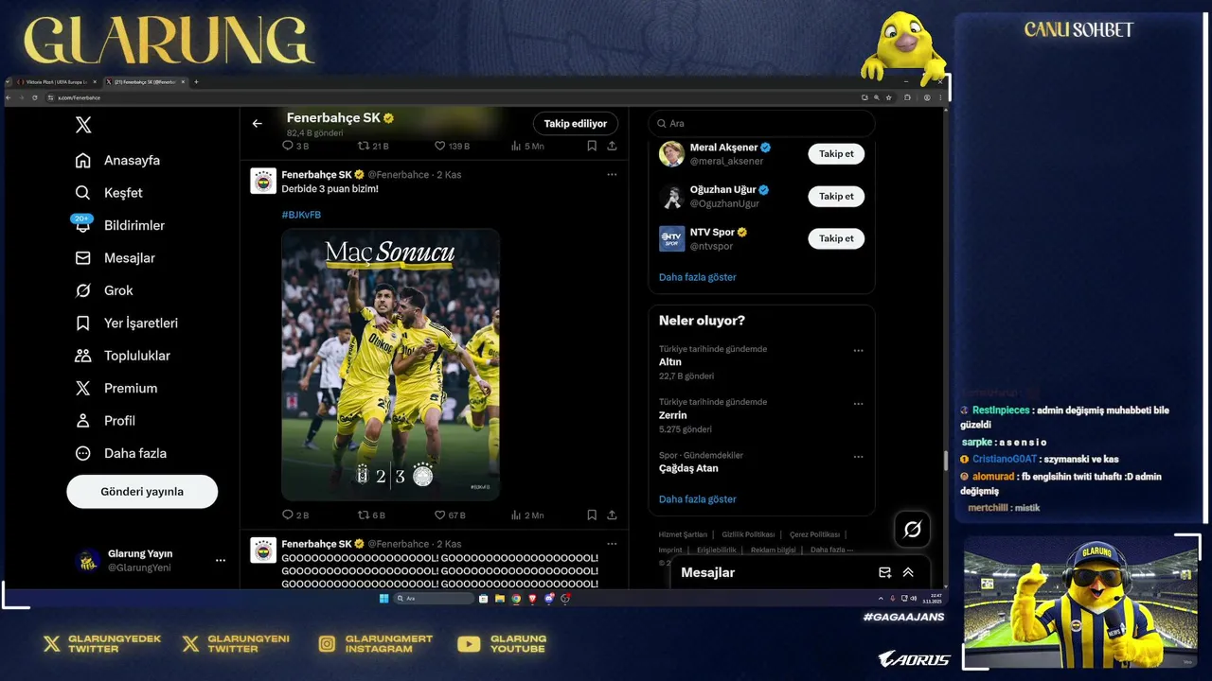
Task: Expand the Mesajlar panel with double chevron
Action: (x=908, y=572)
